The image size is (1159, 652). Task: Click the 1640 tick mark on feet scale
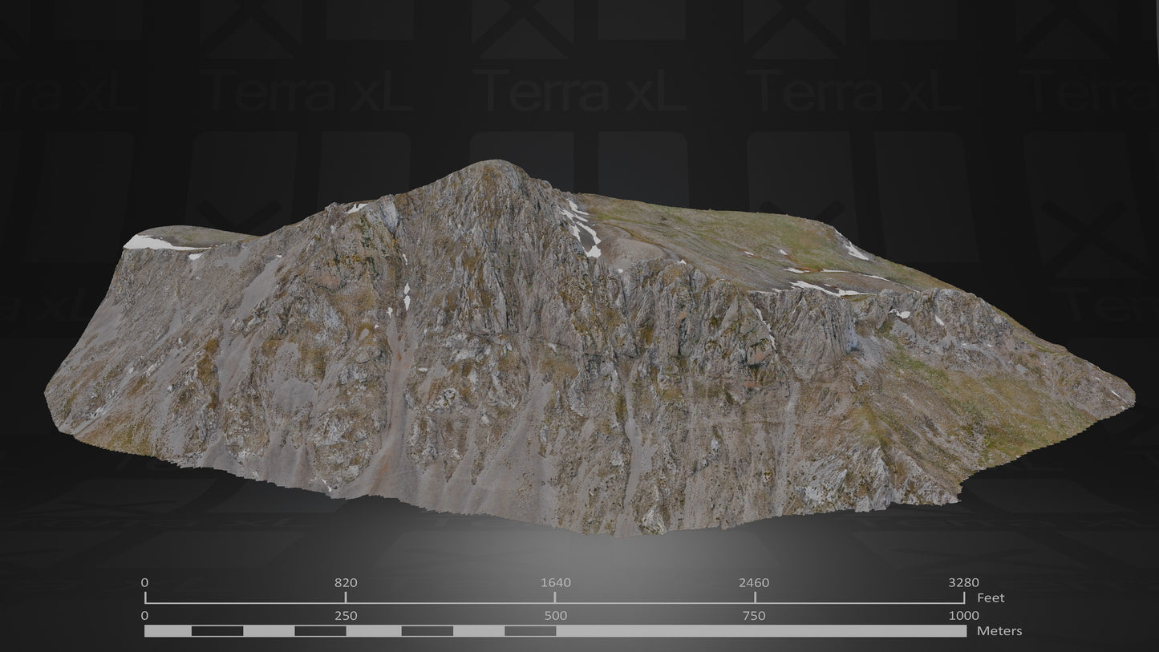pos(553,596)
